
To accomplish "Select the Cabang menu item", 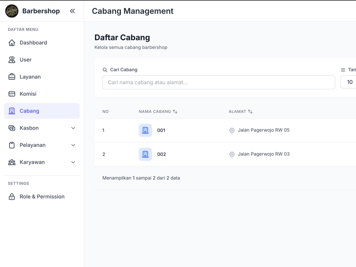I will coord(42,111).
